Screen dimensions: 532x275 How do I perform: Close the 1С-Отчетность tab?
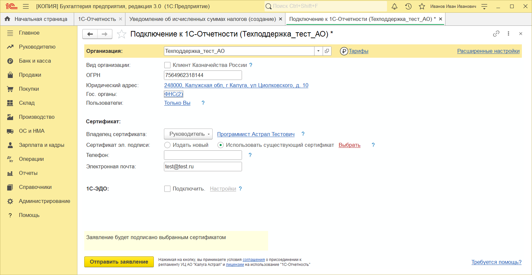coord(121,19)
